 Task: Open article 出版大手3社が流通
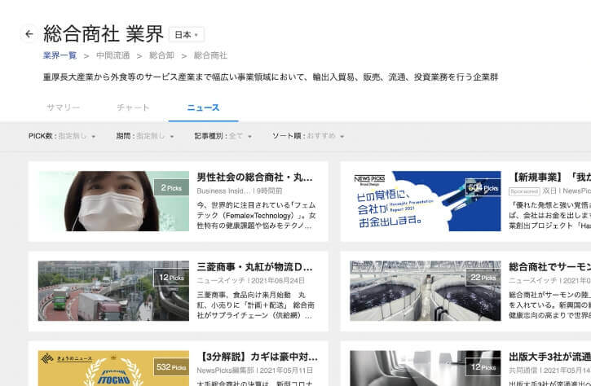tap(550, 357)
